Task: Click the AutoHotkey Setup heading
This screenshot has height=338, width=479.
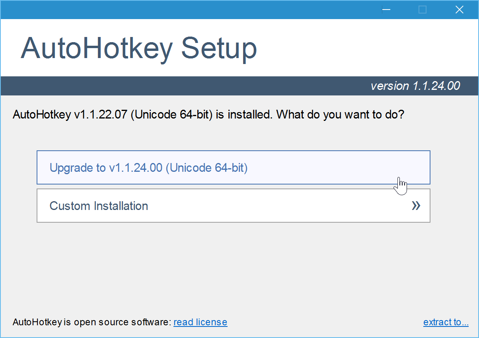Action: [x=139, y=49]
